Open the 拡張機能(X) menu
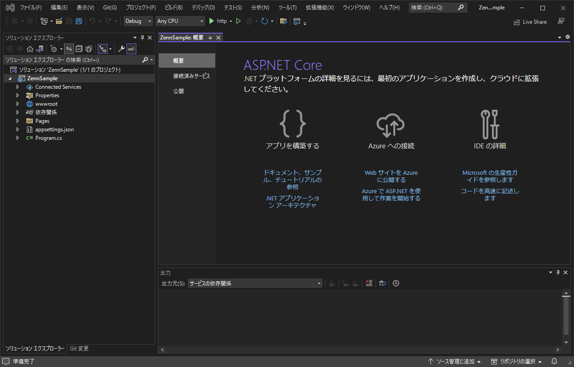This screenshot has height=367, width=574. pyautogui.click(x=320, y=8)
